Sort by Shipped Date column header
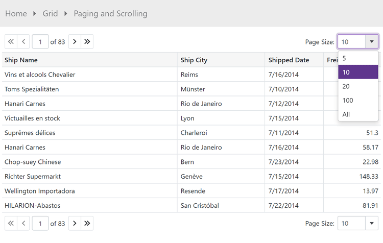The image size is (383, 243). tap(289, 60)
